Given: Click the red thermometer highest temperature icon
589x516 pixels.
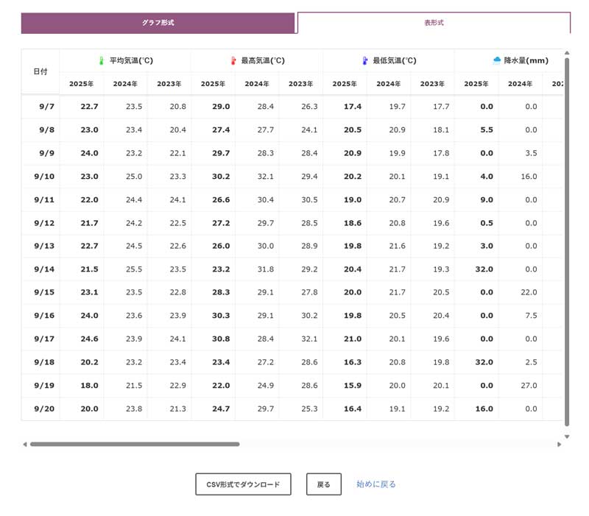Looking at the screenshot, I should 233,61.
